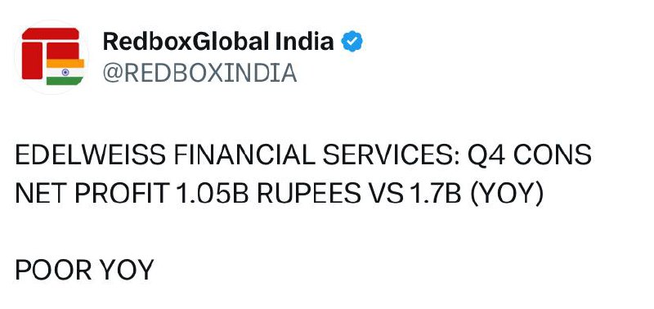Viewport: 654px width, 309px height.
Task: Click the green stripe of the flag
Action: pos(65,81)
